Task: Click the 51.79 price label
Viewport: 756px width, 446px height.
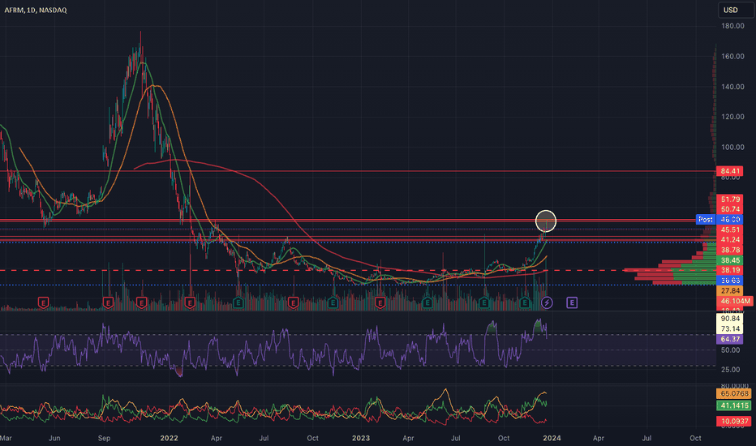Action: (x=730, y=199)
